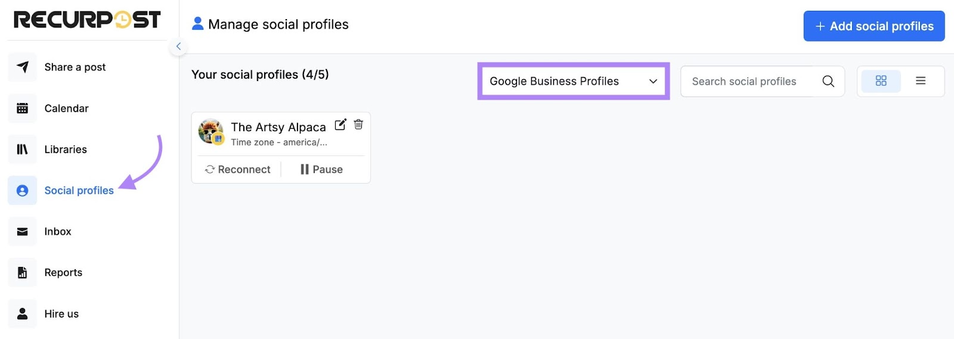The width and height of the screenshot is (954, 339).
Task: Collapse the left sidebar with chevron
Action: tap(178, 46)
